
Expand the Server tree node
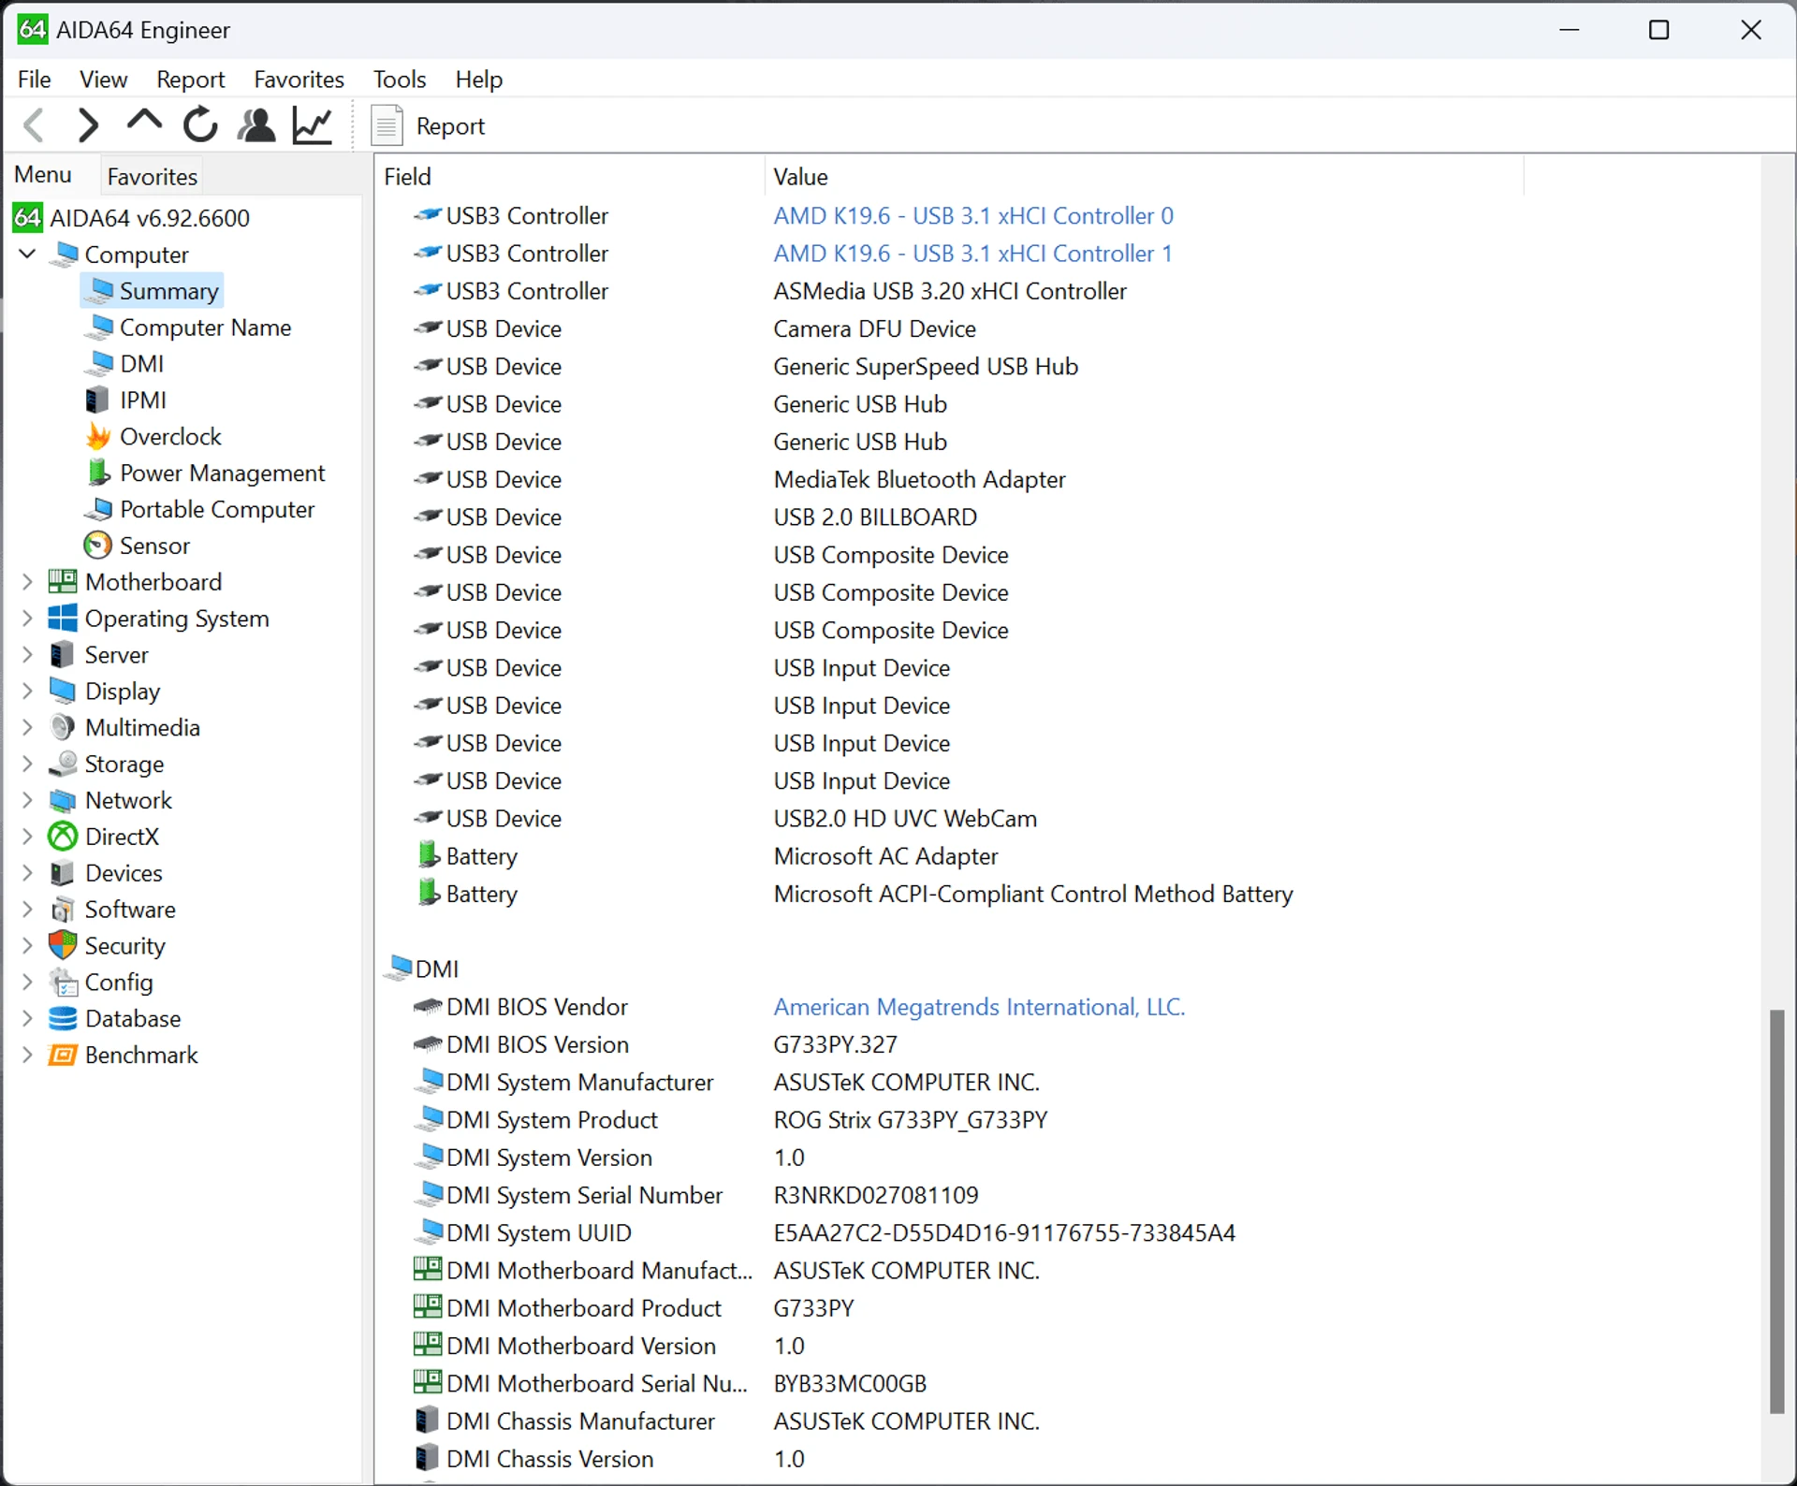27,655
